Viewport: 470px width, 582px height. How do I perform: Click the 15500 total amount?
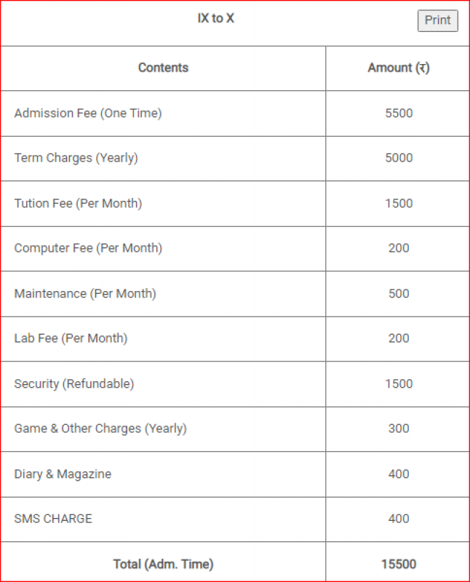[x=399, y=564]
